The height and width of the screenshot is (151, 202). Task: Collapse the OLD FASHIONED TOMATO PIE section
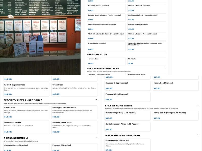point(197,134)
